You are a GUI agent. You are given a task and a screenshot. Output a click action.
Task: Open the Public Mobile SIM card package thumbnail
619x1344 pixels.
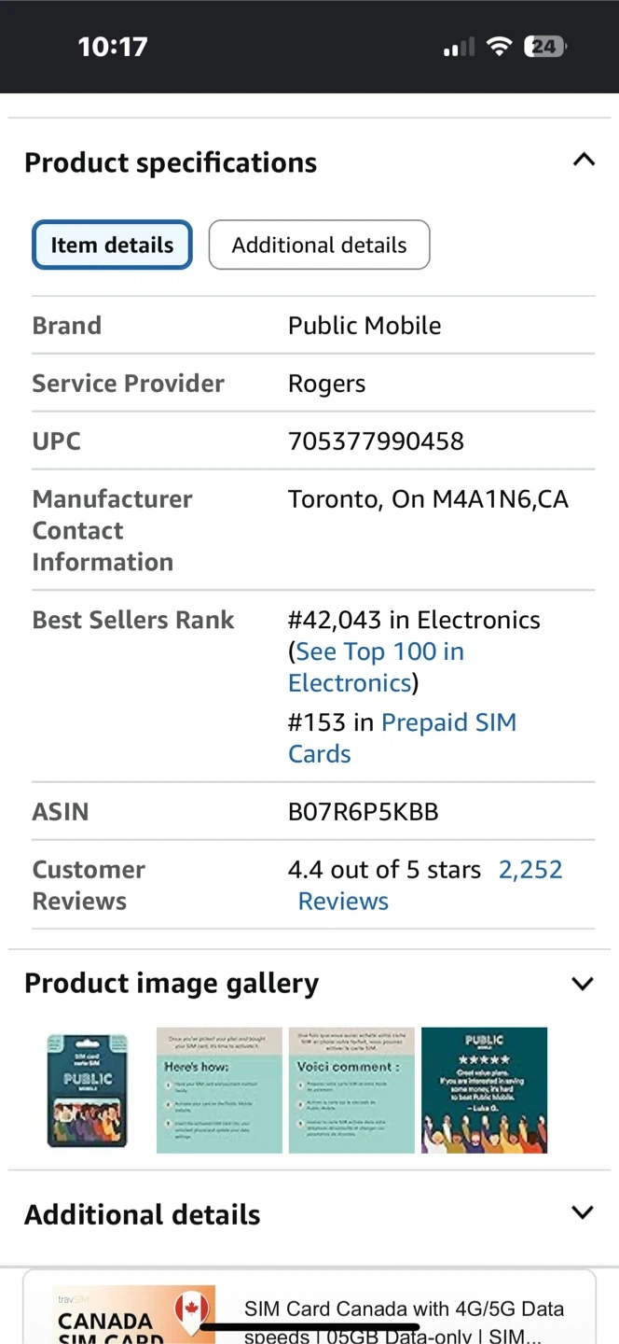click(x=87, y=1090)
